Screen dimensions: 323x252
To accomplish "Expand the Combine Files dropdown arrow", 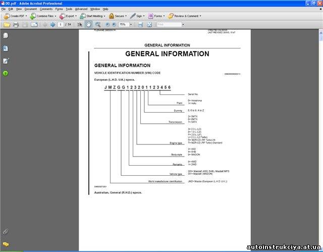I will coord(56,16).
